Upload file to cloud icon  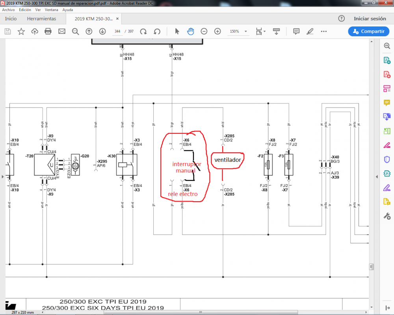pos(35,31)
